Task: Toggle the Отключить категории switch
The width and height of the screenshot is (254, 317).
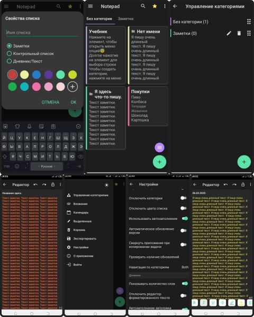Action: [x=184, y=198]
